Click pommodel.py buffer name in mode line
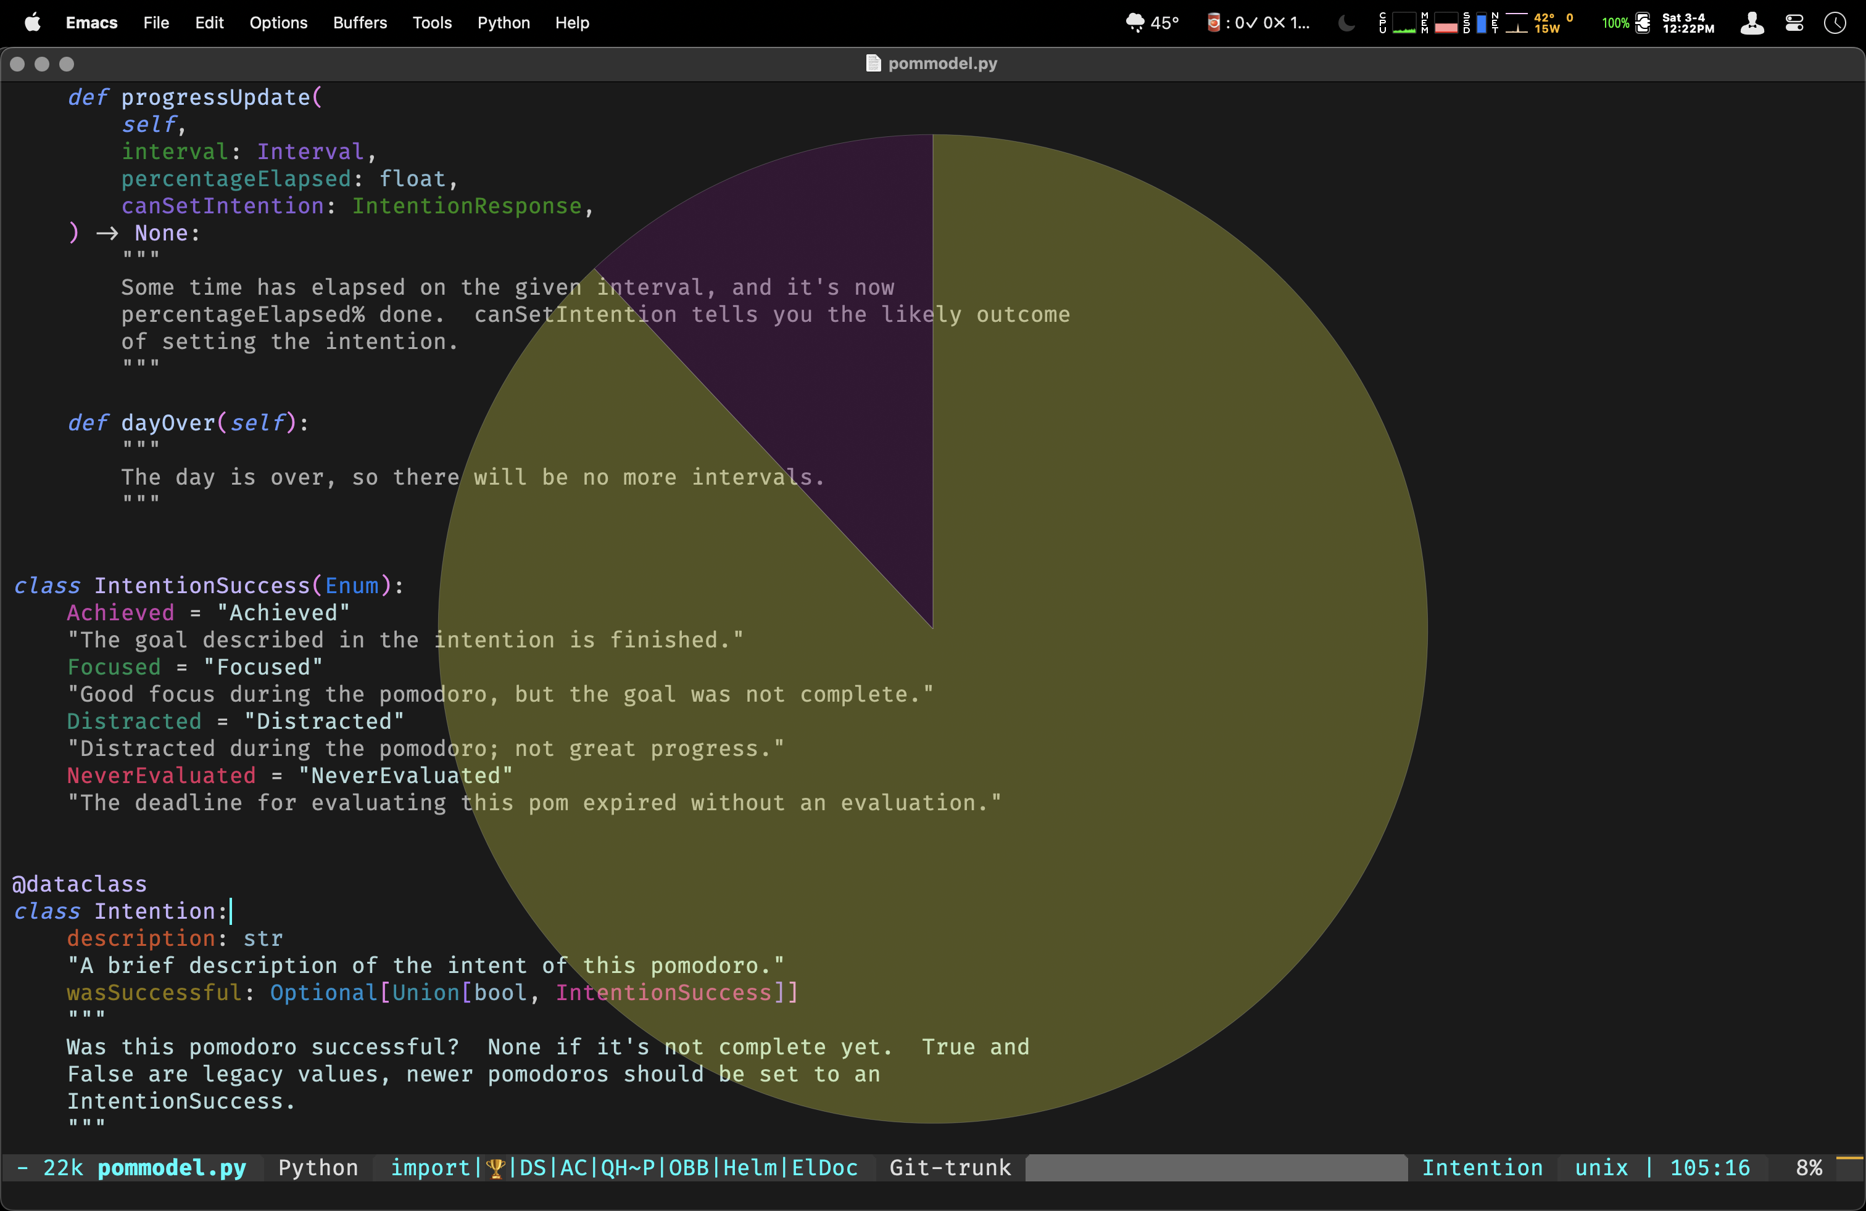 tap(172, 1168)
